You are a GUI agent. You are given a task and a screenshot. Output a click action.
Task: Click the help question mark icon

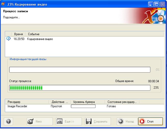click(8, 121)
